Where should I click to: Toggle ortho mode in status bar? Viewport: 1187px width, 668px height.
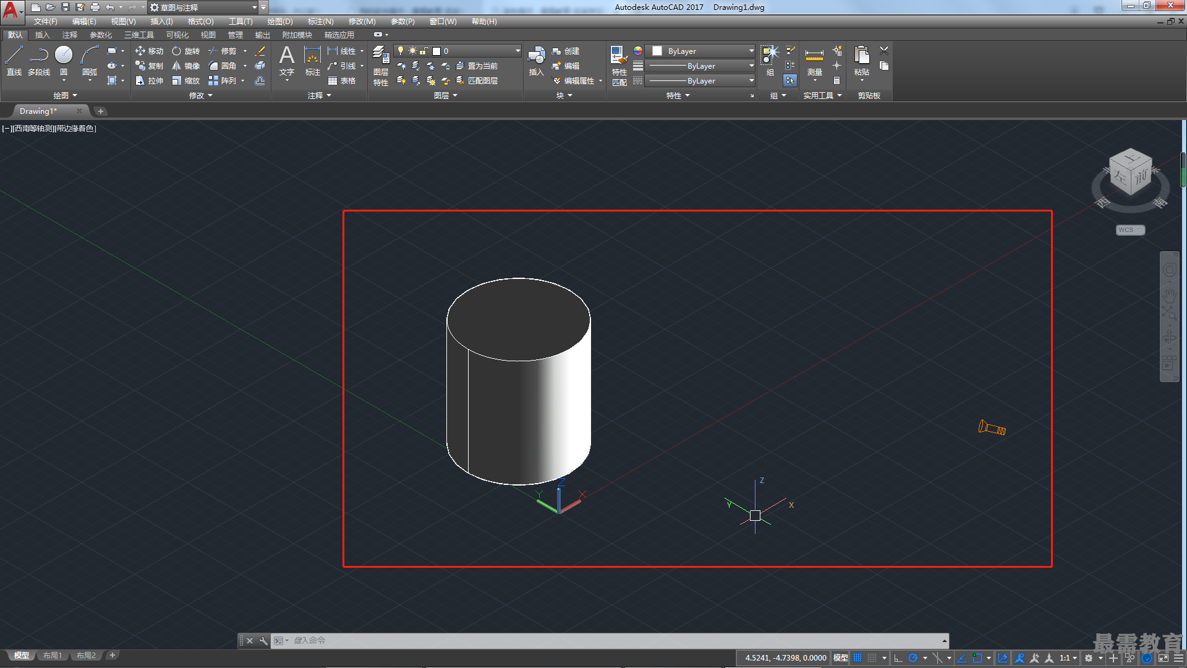[898, 658]
